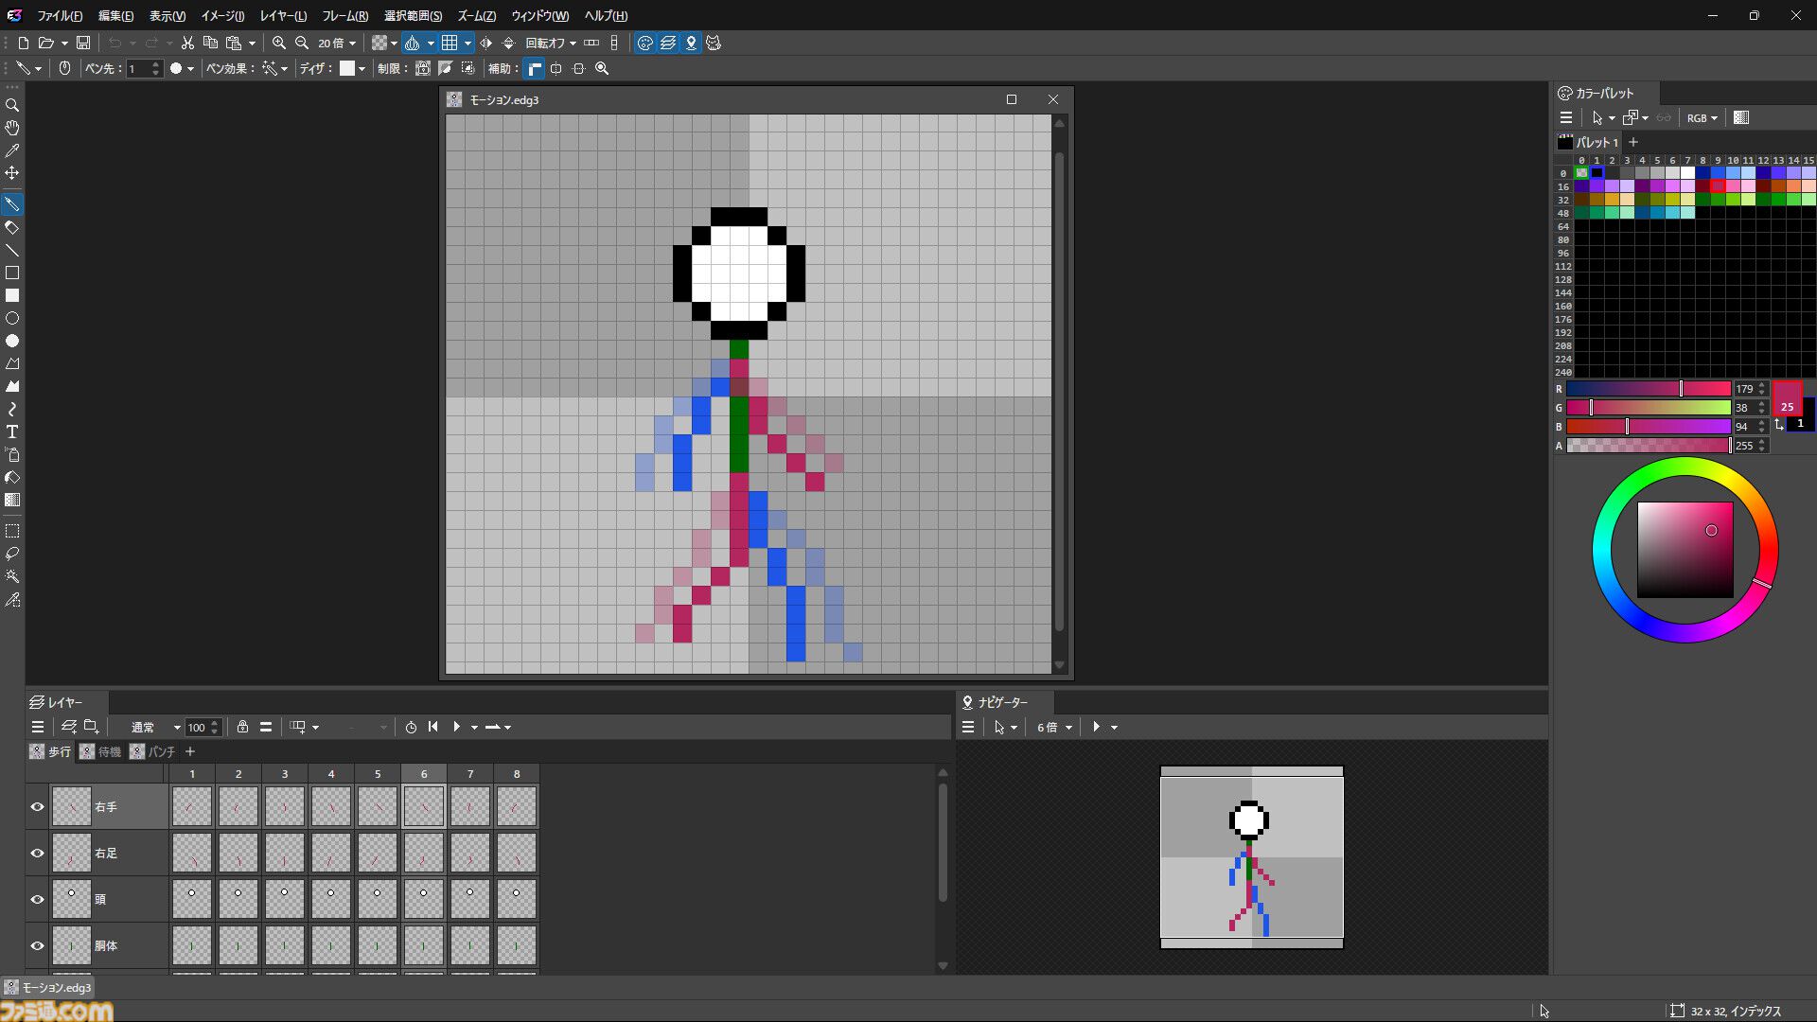Screen dimensions: 1817x1022
Task: Click the Zoom in magnifier icon
Action: point(279,43)
